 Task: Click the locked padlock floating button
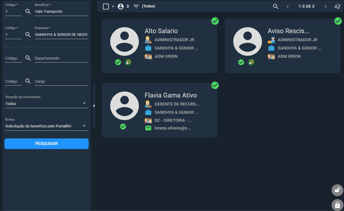[x=337, y=205]
